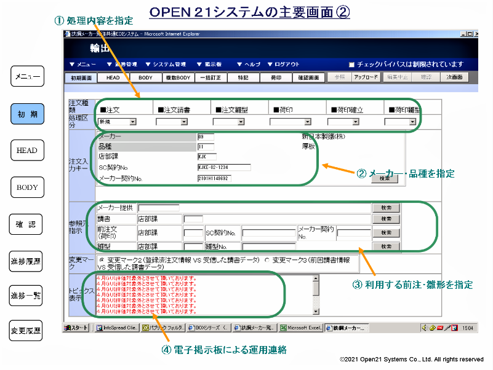Click 検索 button in the 雛型 row
493x370 pixels.
pos(387,246)
